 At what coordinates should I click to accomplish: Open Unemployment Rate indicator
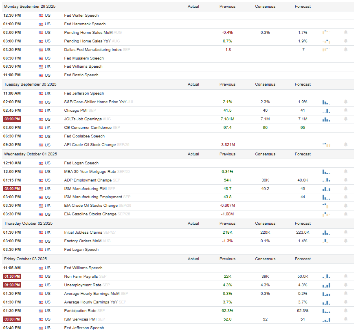pyautogui.click(x=83, y=285)
